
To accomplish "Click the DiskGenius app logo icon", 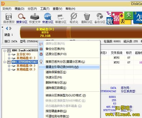I will 3,4.
